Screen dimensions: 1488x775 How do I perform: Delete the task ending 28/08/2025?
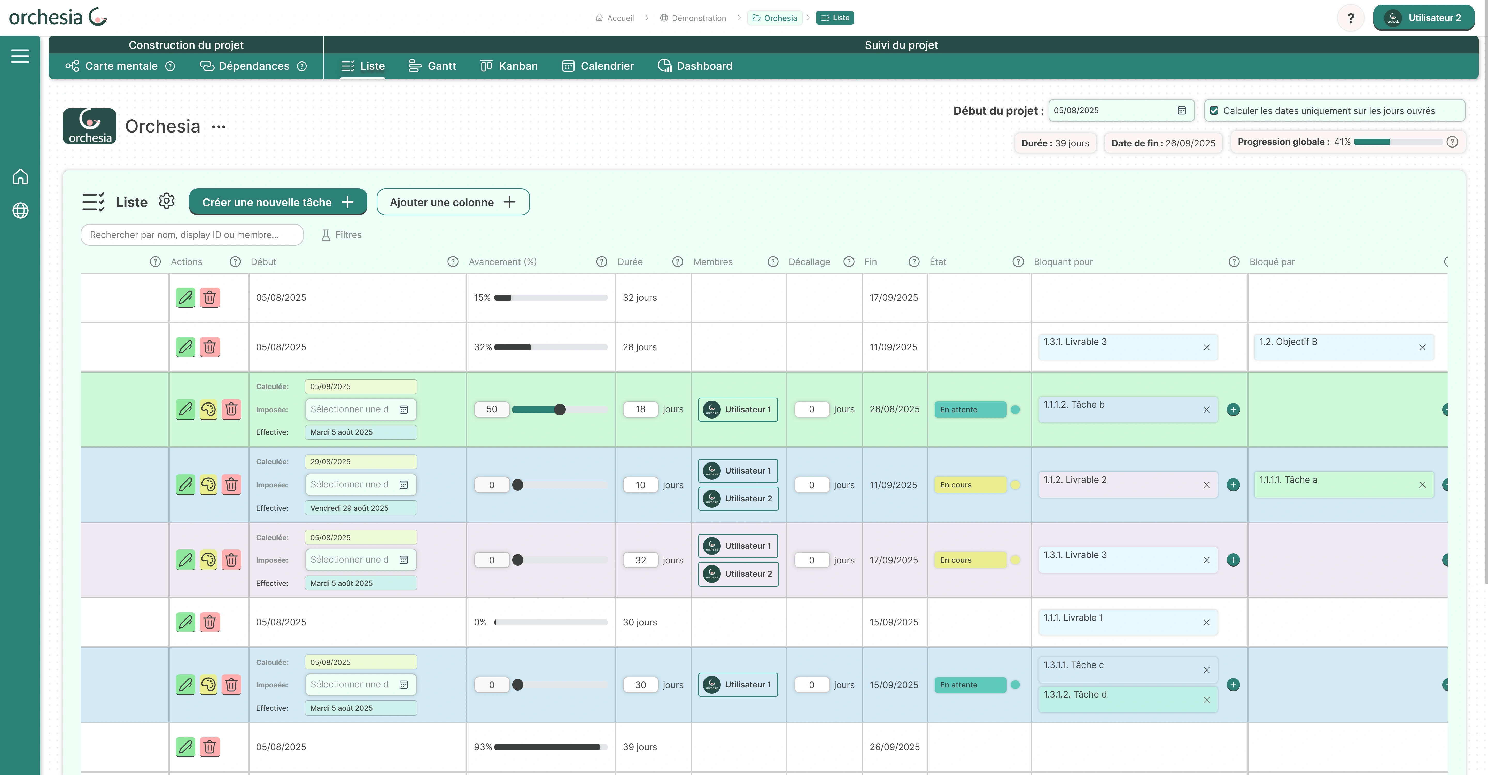(x=231, y=409)
